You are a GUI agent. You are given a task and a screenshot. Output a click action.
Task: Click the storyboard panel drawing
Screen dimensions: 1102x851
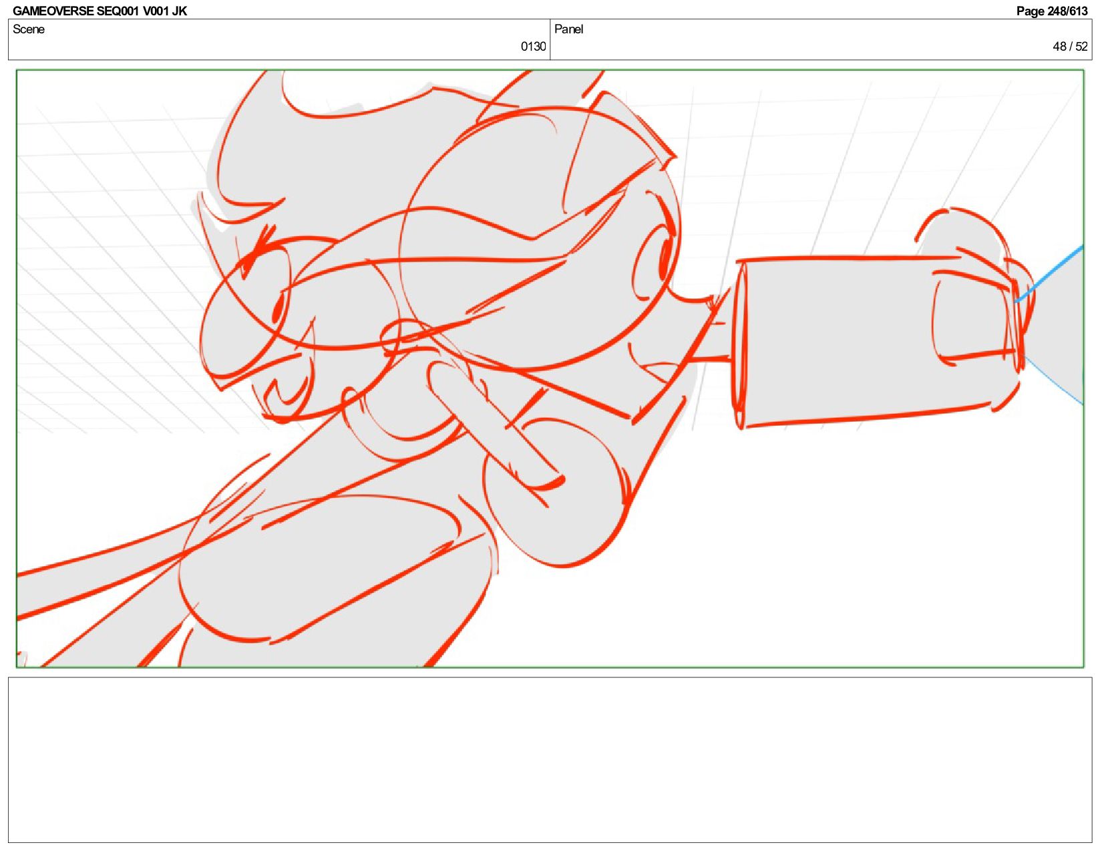click(x=550, y=368)
